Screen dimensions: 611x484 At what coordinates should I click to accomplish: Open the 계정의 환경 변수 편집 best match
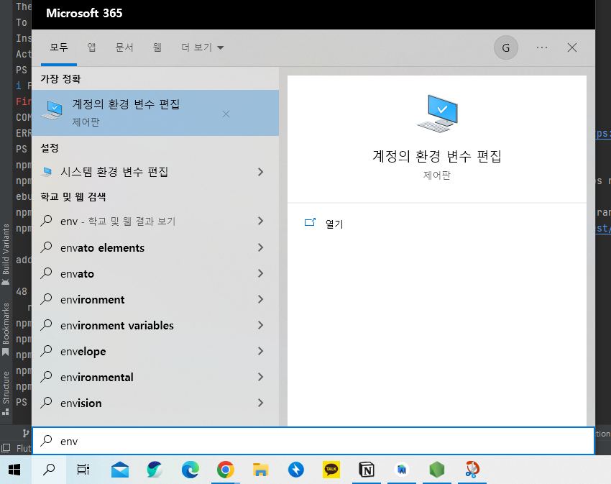coord(155,113)
